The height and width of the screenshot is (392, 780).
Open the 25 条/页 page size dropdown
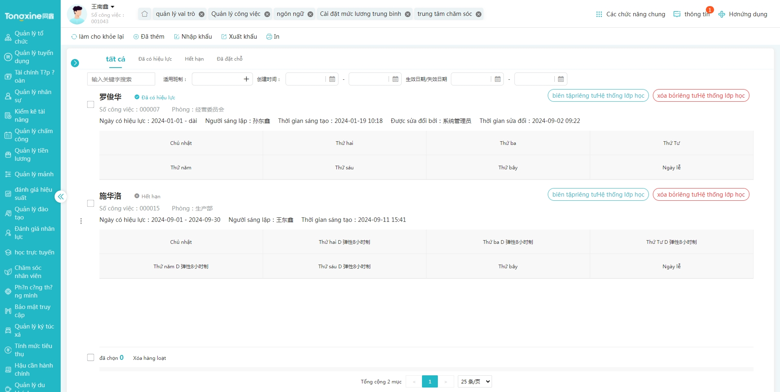pyautogui.click(x=475, y=381)
